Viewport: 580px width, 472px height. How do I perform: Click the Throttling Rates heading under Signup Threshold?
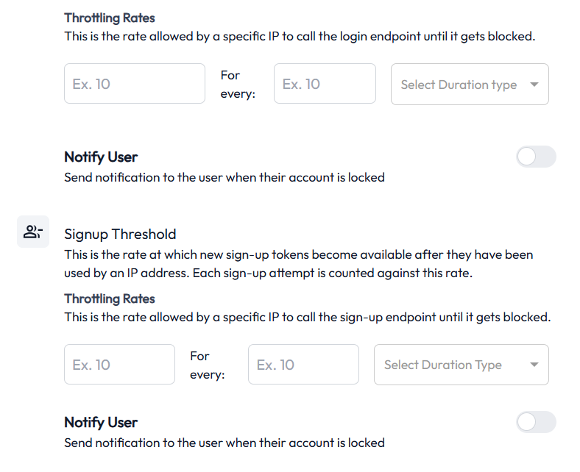(110, 298)
